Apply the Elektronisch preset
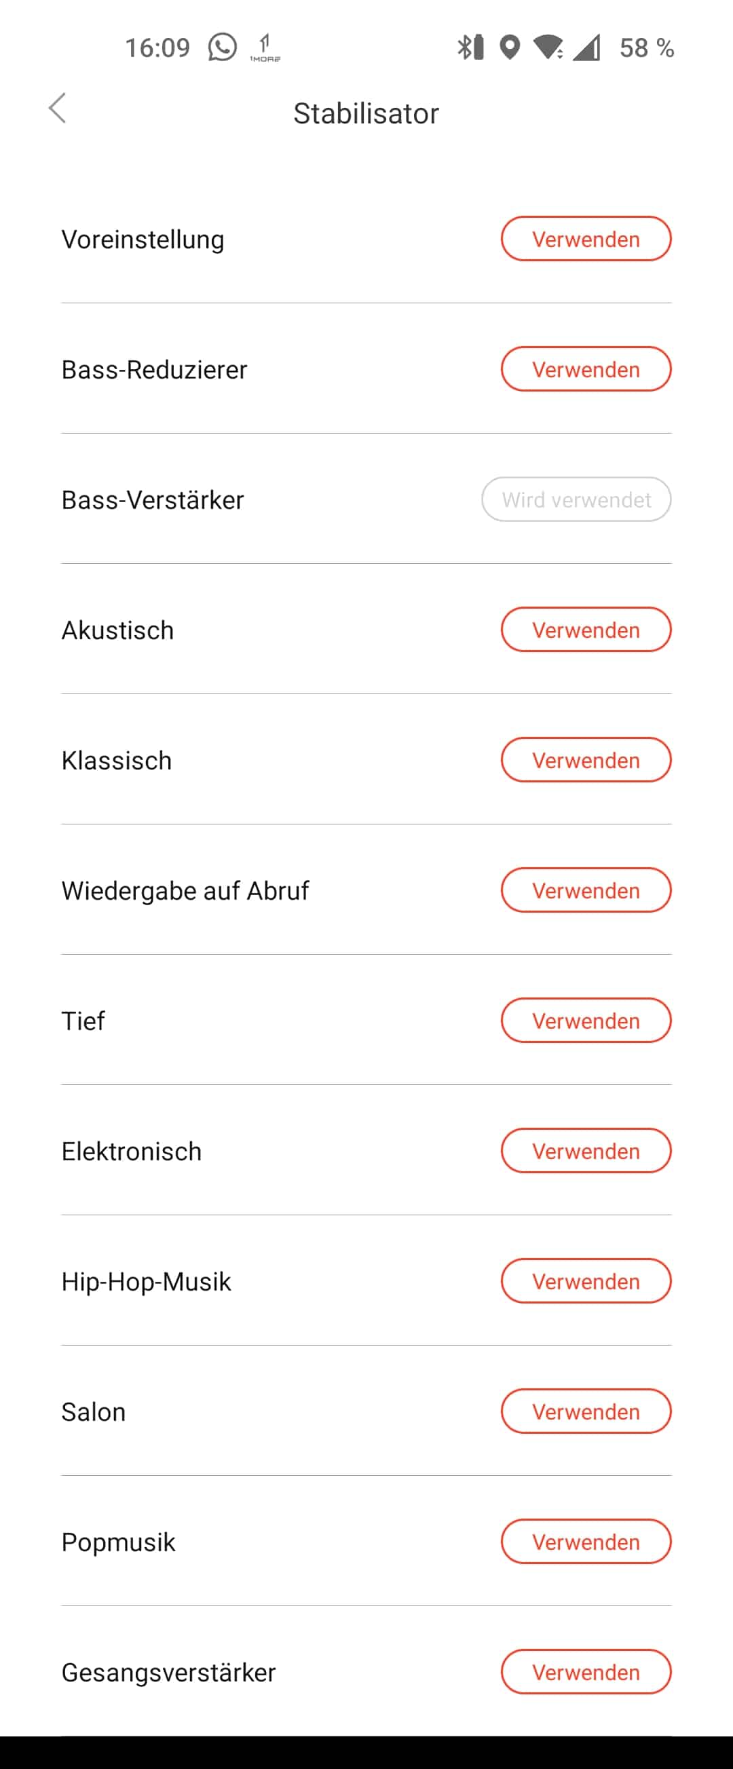This screenshot has width=733, height=1769. pos(585,1151)
